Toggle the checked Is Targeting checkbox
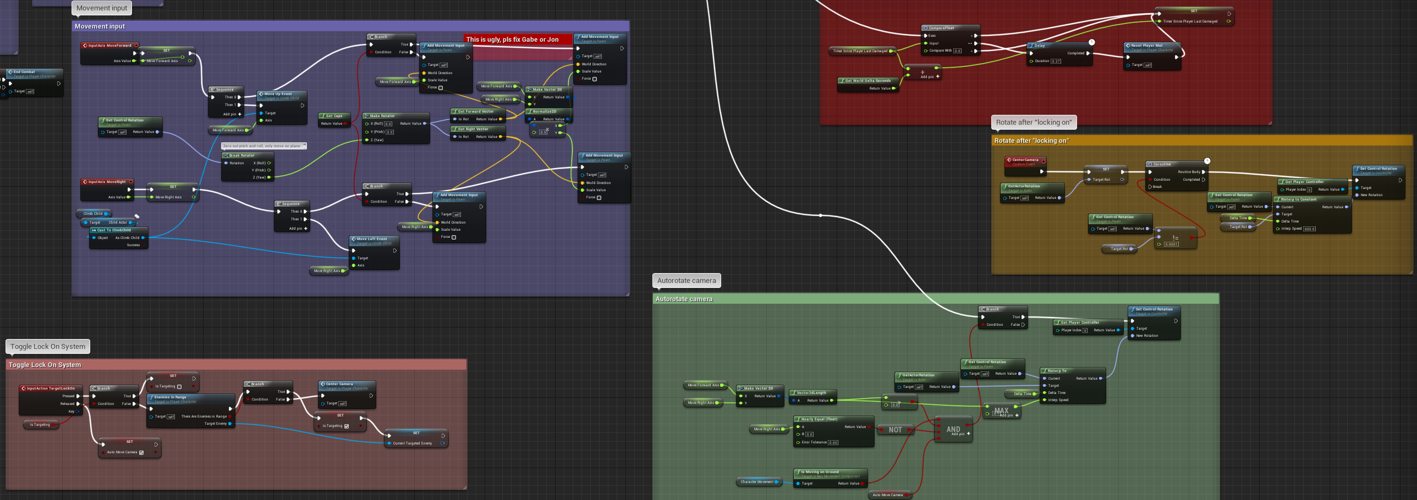The height and width of the screenshot is (500, 1417). pos(346,426)
